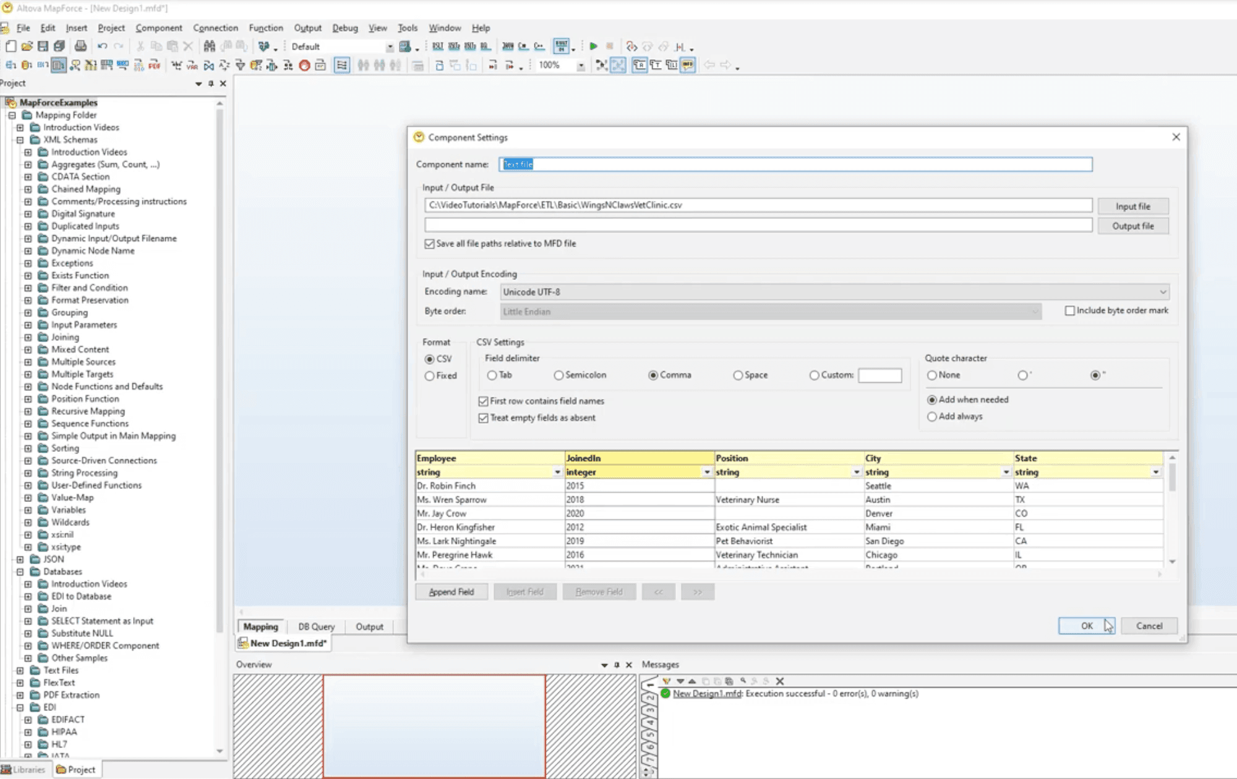
Task: Open the City column type dropdown
Action: tap(1006, 472)
